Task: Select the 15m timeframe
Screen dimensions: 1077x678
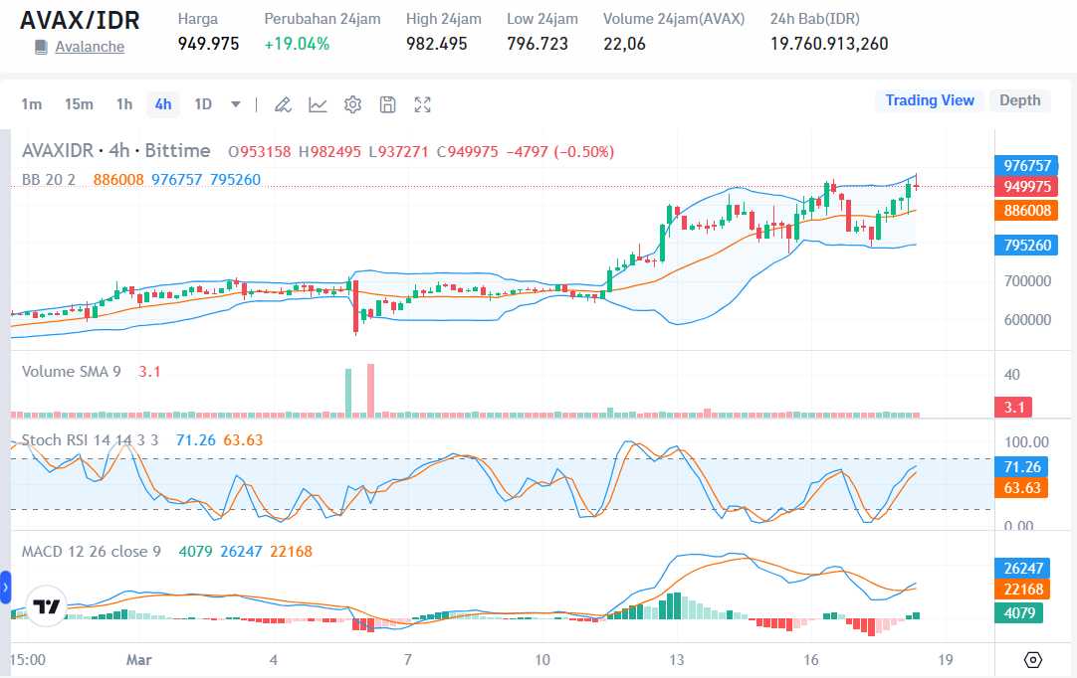Action: pos(79,104)
